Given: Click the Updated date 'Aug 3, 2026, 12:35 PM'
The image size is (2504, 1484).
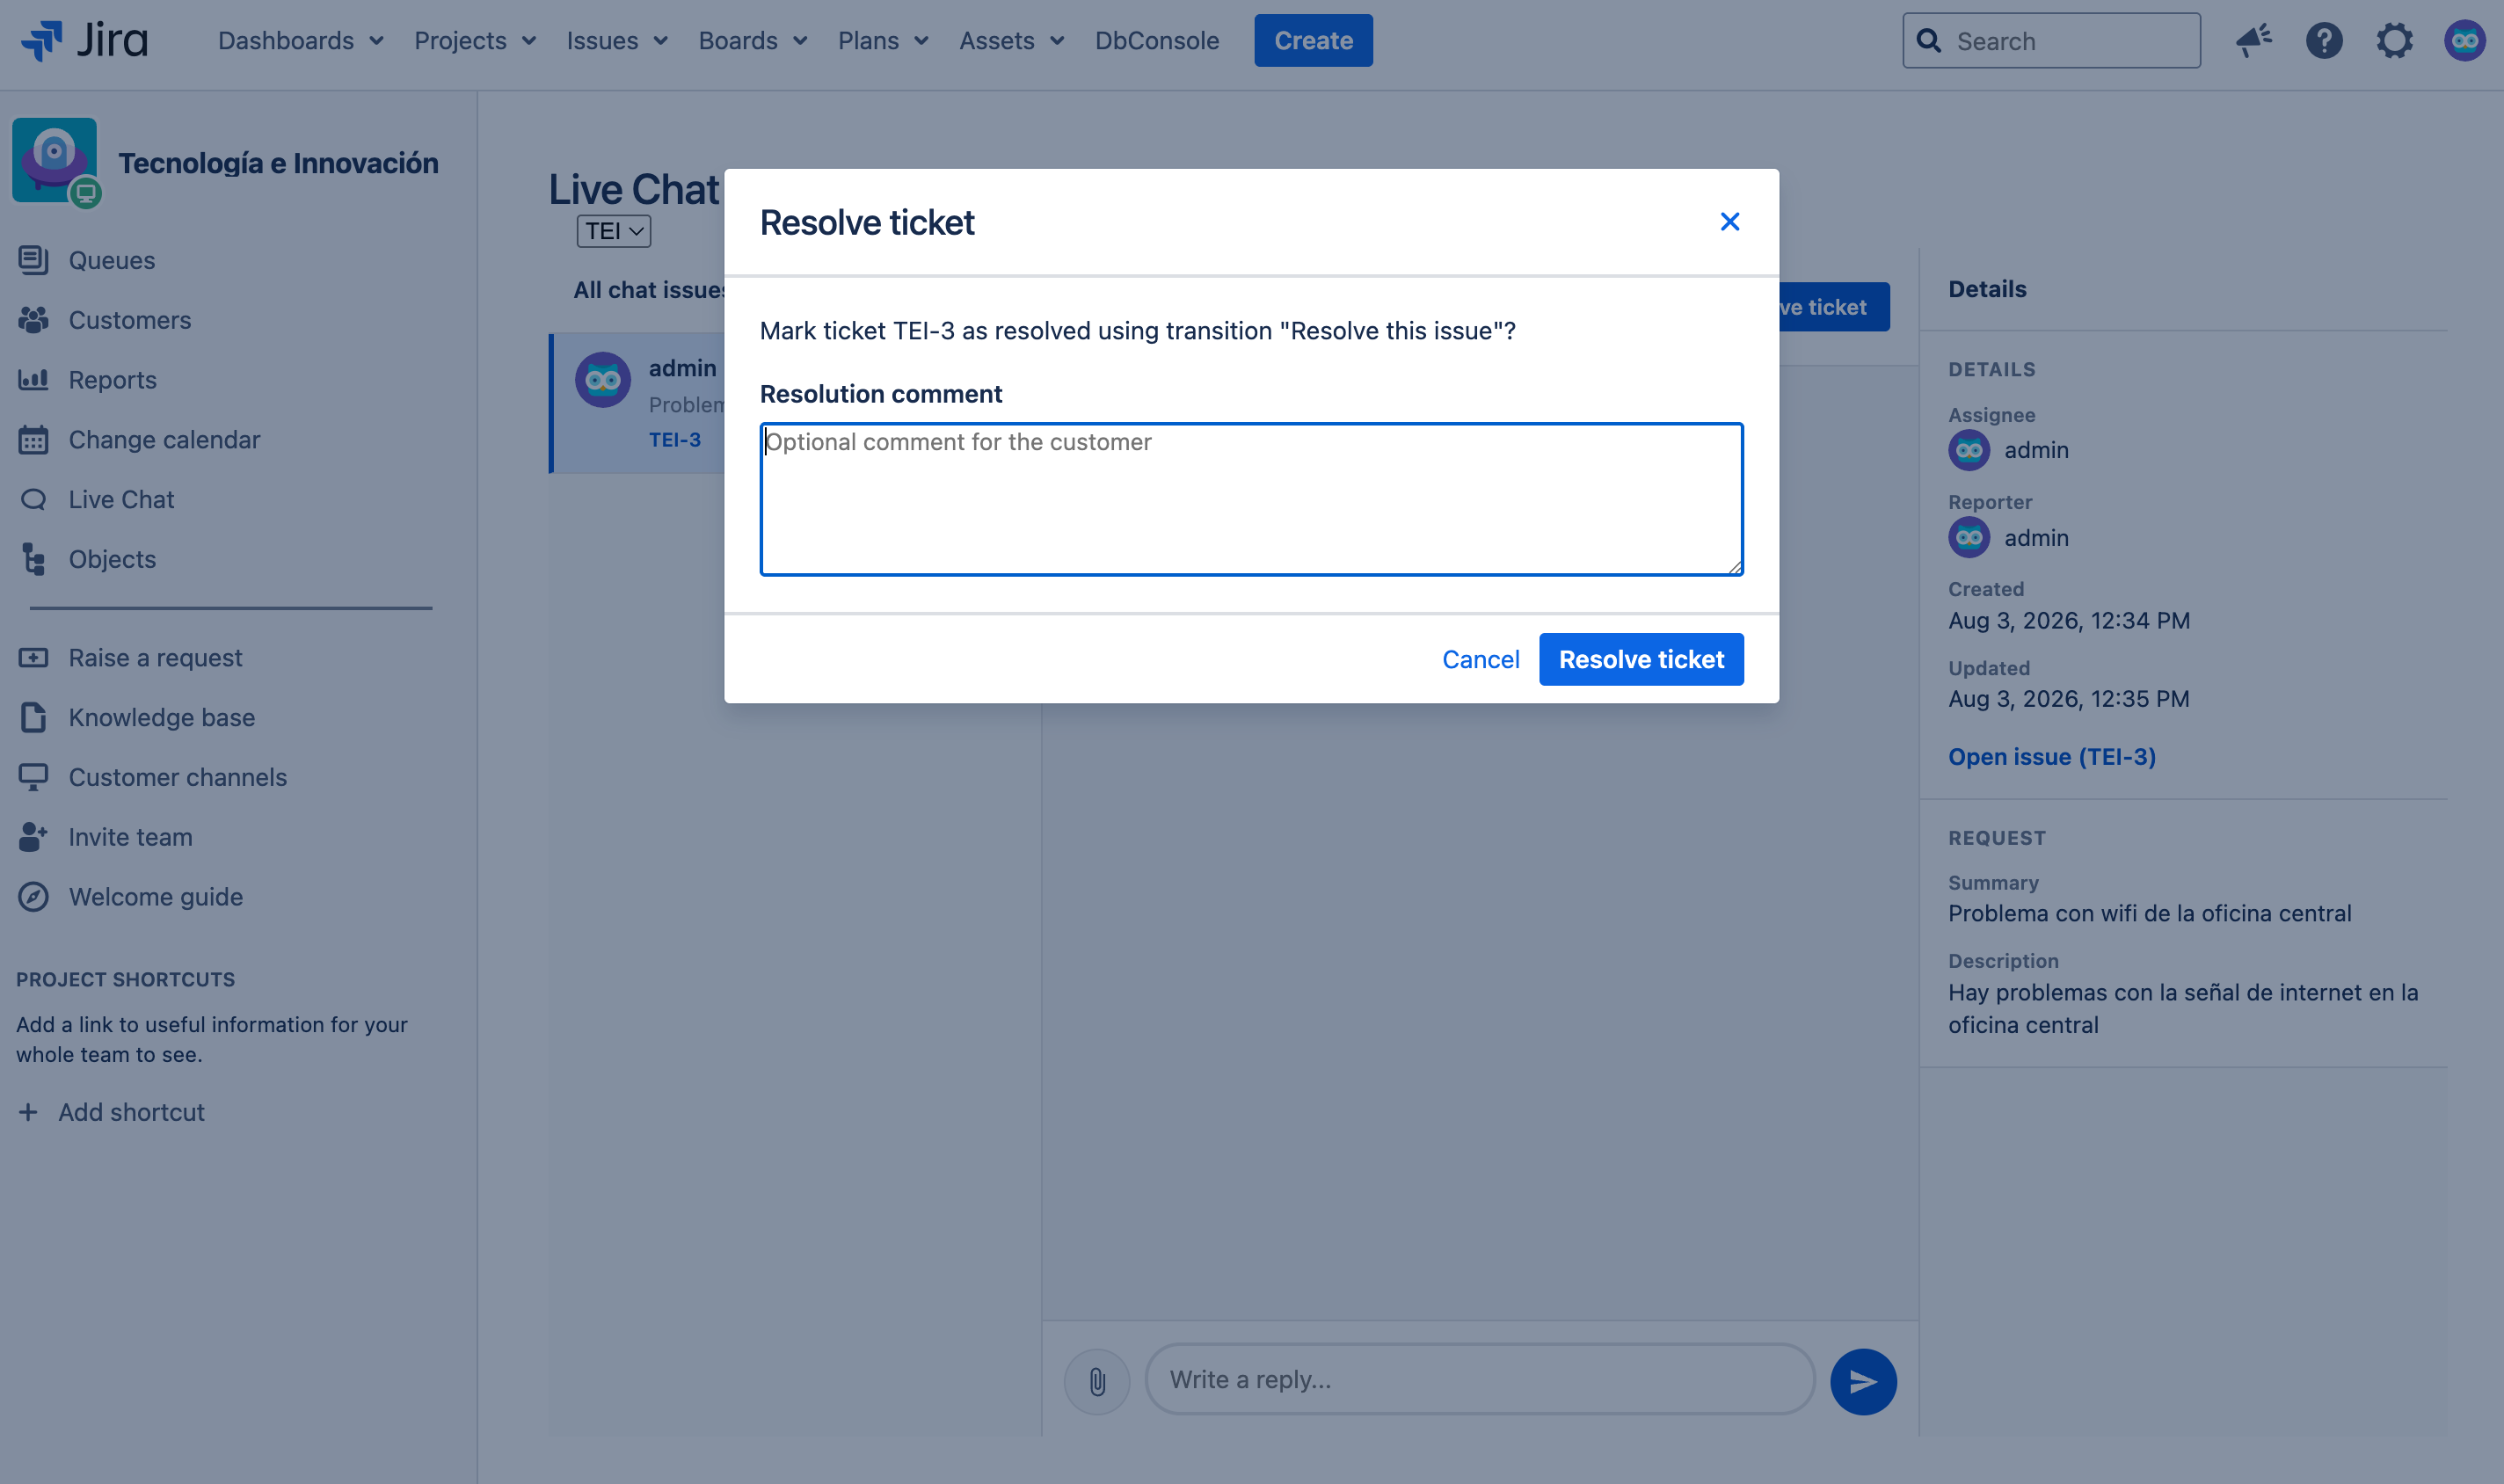Looking at the screenshot, I should [2068, 699].
